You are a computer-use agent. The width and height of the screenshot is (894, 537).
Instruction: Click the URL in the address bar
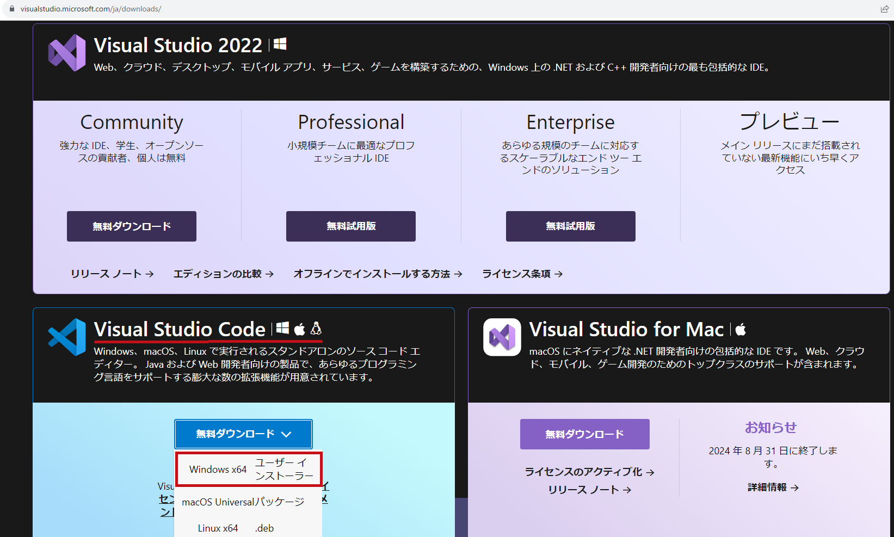point(91,9)
